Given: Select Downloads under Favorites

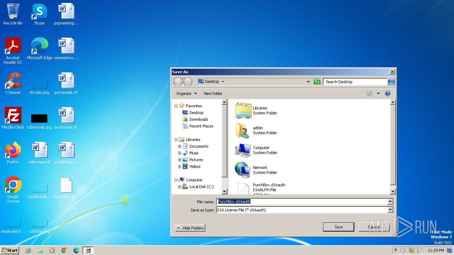Looking at the screenshot, I should 195,119.
